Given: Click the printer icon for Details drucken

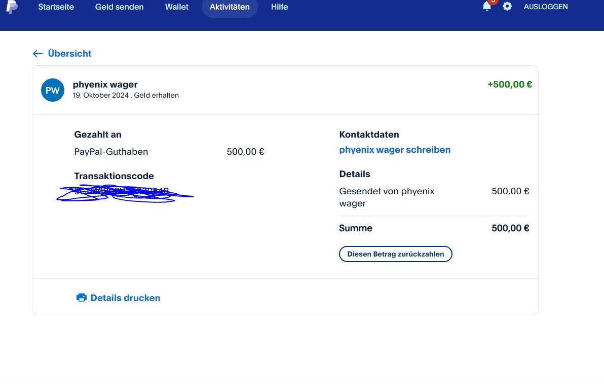Looking at the screenshot, I should 81,297.
